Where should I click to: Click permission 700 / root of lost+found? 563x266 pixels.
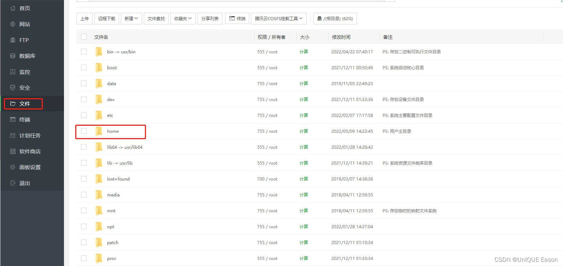click(x=267, y=179)
